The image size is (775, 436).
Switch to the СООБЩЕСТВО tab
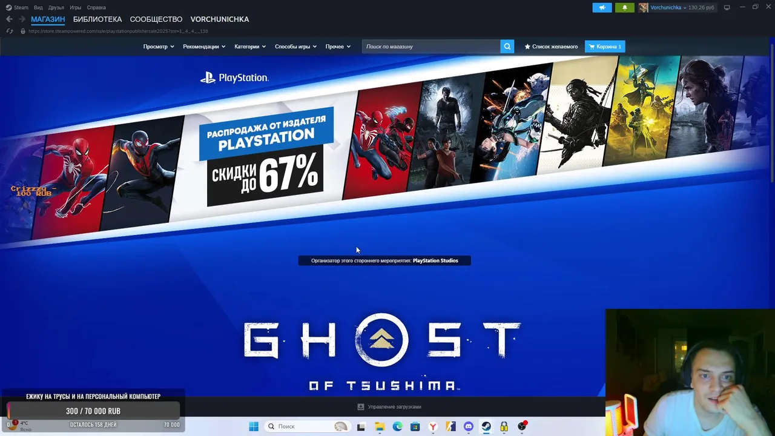156,19
